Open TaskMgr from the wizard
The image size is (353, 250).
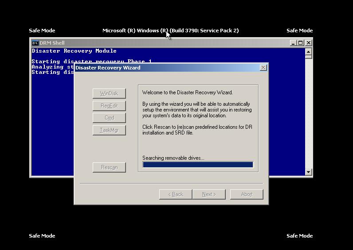pos(109,130)
